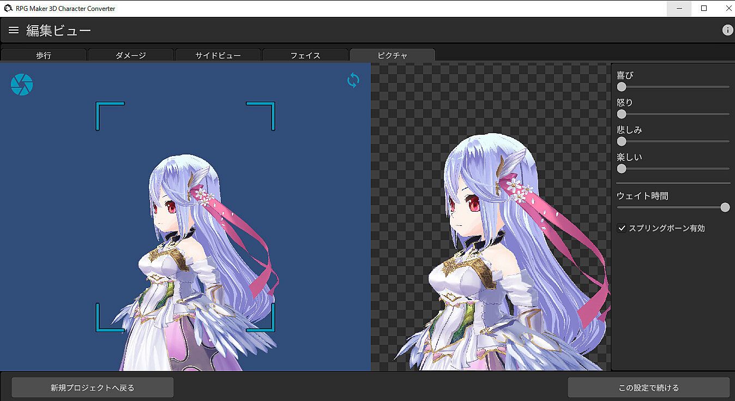Click the circular arrows reset icon

353,81
